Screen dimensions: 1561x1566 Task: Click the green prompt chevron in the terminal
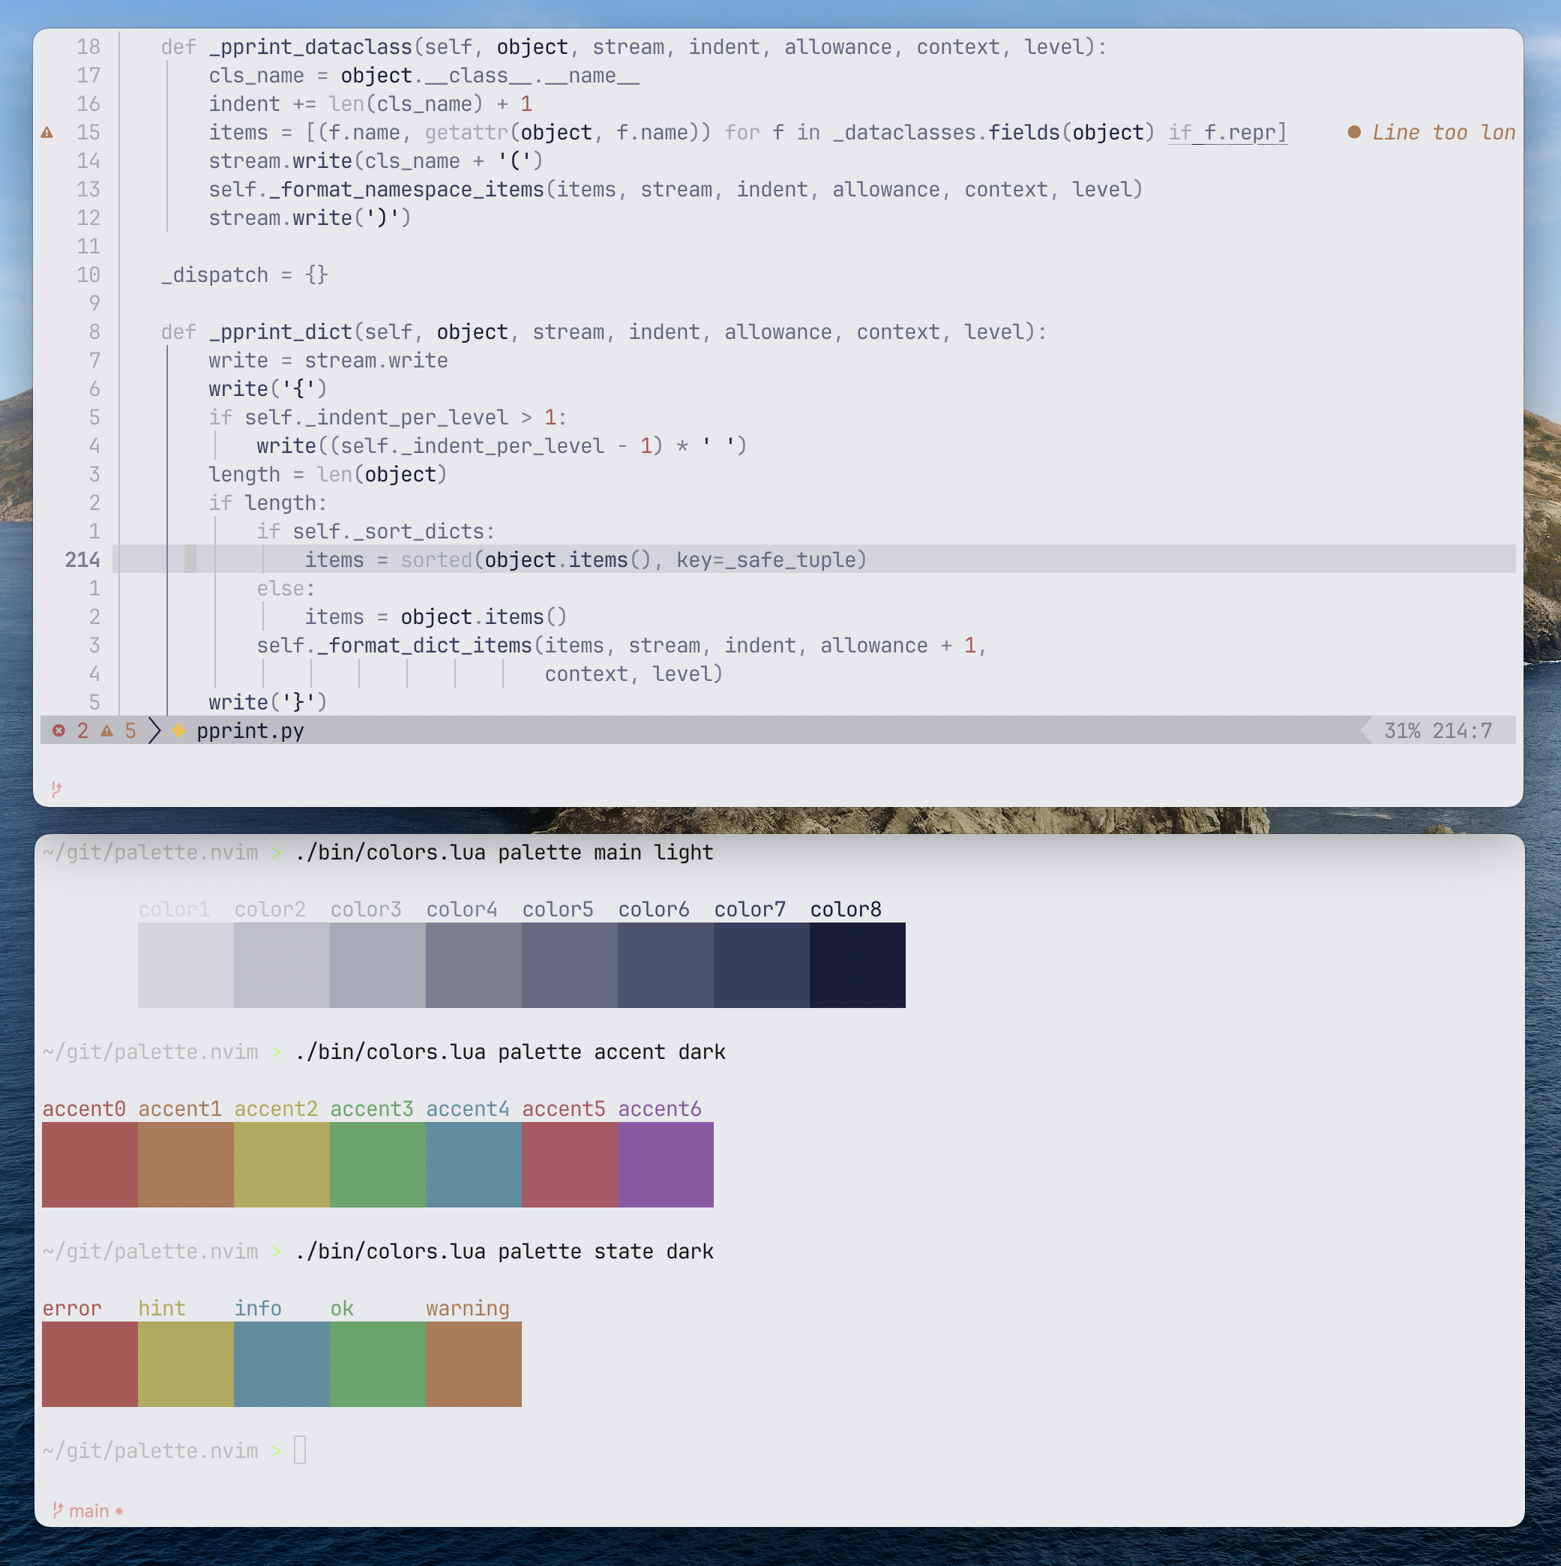(x=276, y=852)
